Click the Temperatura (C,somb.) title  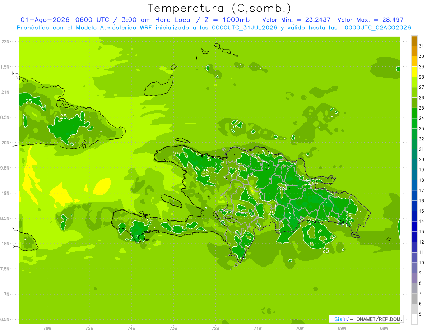pyautogui.click(x=219, y=8)
